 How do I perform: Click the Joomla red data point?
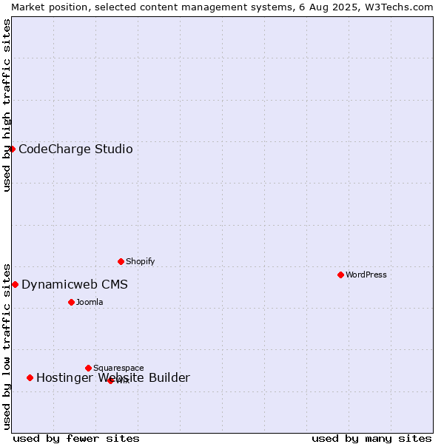(x=71, y=302)
